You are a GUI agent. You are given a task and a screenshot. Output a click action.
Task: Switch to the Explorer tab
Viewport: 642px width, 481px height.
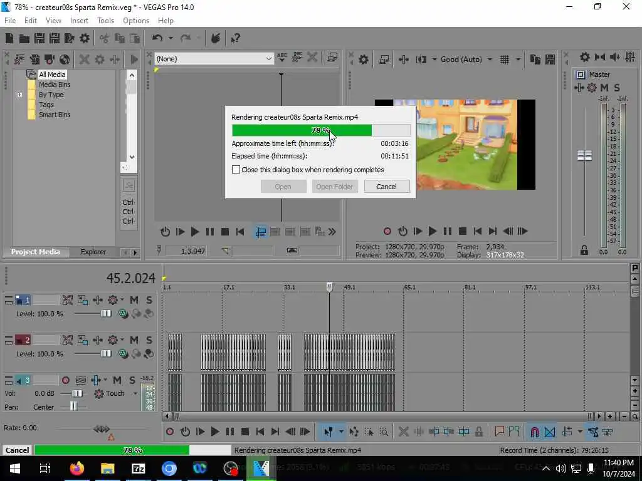coord(93,252)
